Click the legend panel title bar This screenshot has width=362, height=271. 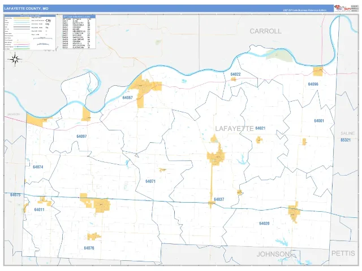30,16
